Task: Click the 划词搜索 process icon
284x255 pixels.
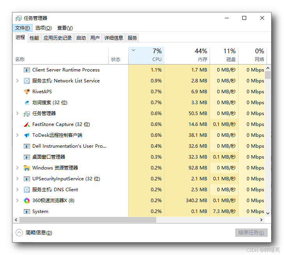Action: pyautogui.click(x=27, y=103)
